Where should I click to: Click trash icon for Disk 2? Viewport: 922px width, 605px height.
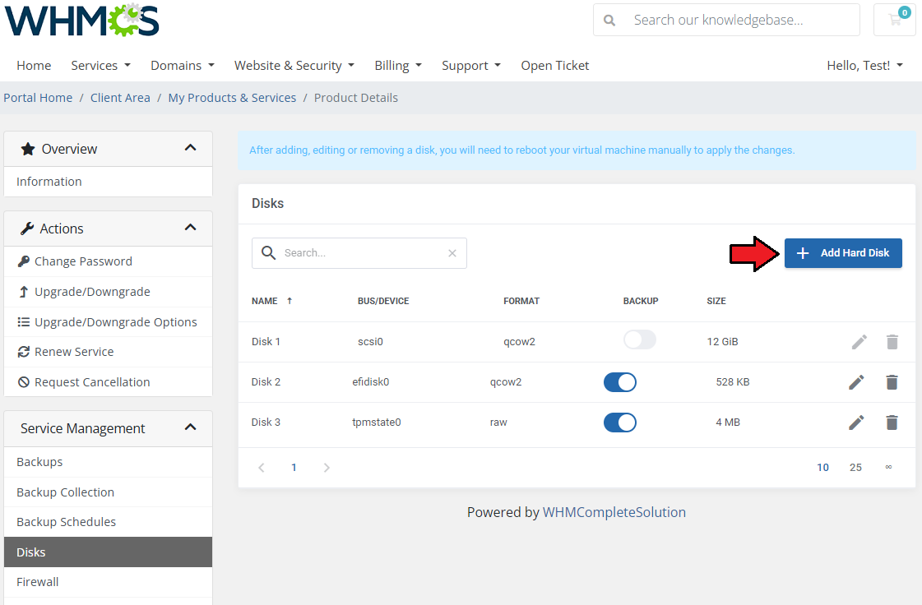(x=892, y=382)
